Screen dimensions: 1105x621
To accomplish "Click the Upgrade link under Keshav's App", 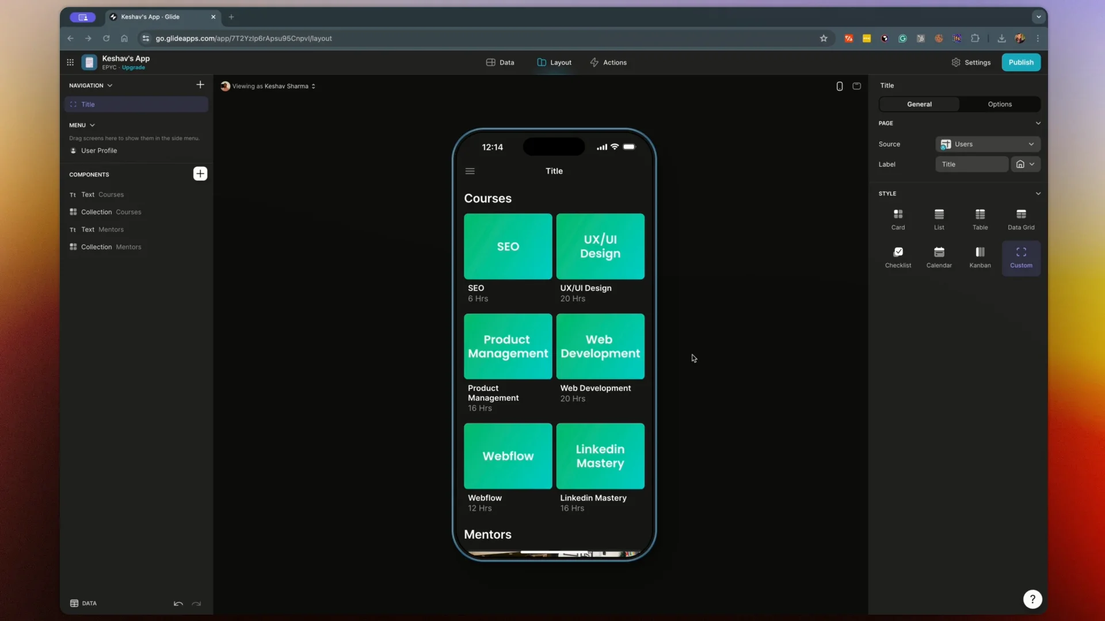I will pyautogui.click(x=133, y=68).
